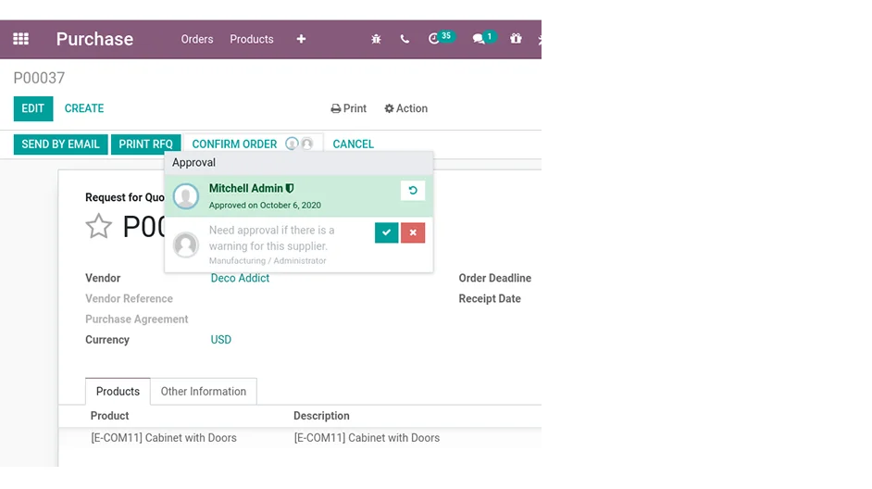Image resolution: width=872 pixels, height=489 pixels.
Task: Open the Print dropdown menu
Action: click(349, 108)
